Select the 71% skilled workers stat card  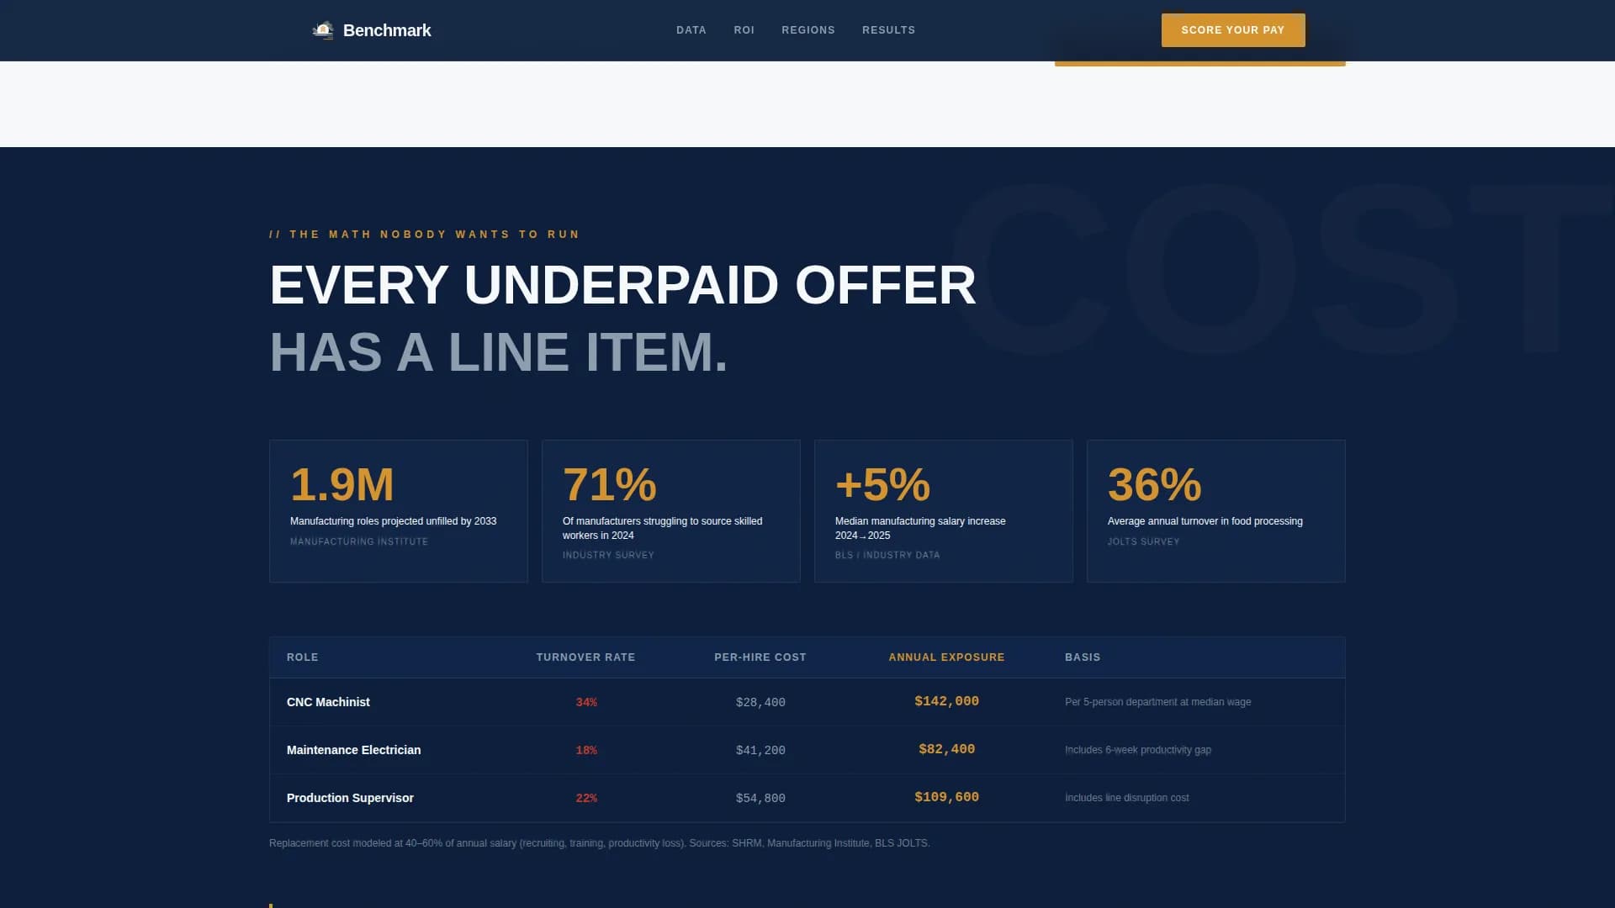click(671, 511)
